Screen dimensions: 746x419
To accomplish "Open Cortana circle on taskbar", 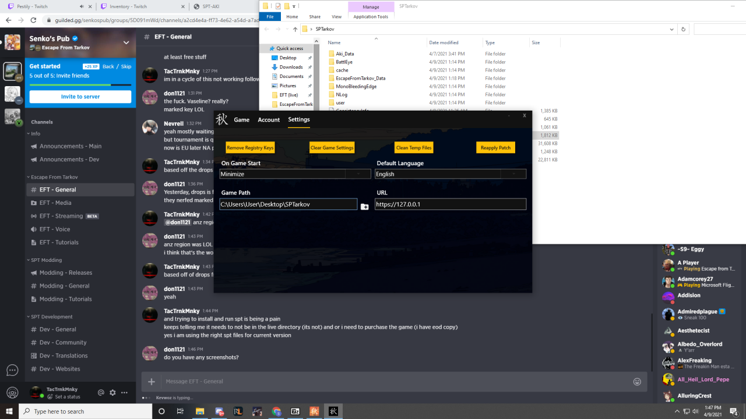I will [162, 411].
